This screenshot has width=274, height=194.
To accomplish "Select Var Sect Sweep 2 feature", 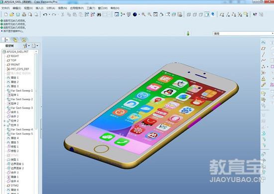I will coord(20,99).
